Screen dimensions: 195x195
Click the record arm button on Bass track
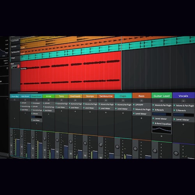[18, 66]
